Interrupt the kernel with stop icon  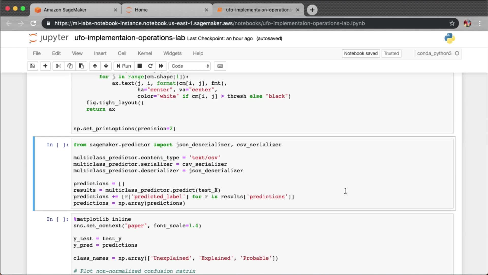coord(140,66)
